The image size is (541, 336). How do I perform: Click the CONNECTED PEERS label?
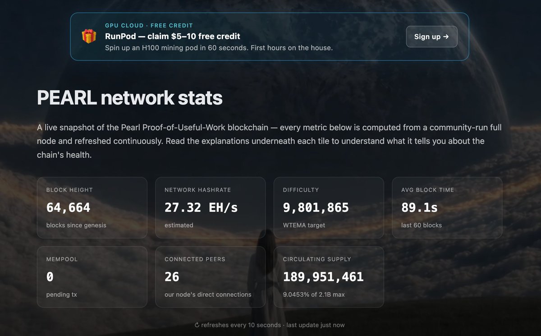pos(195,259)
